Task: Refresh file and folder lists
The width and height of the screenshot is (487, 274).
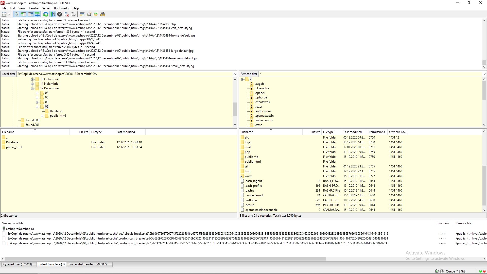Action: point(46,14)
